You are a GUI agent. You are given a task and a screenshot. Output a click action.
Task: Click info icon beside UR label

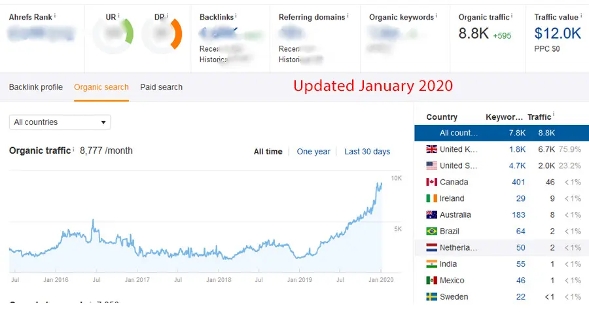120,14
